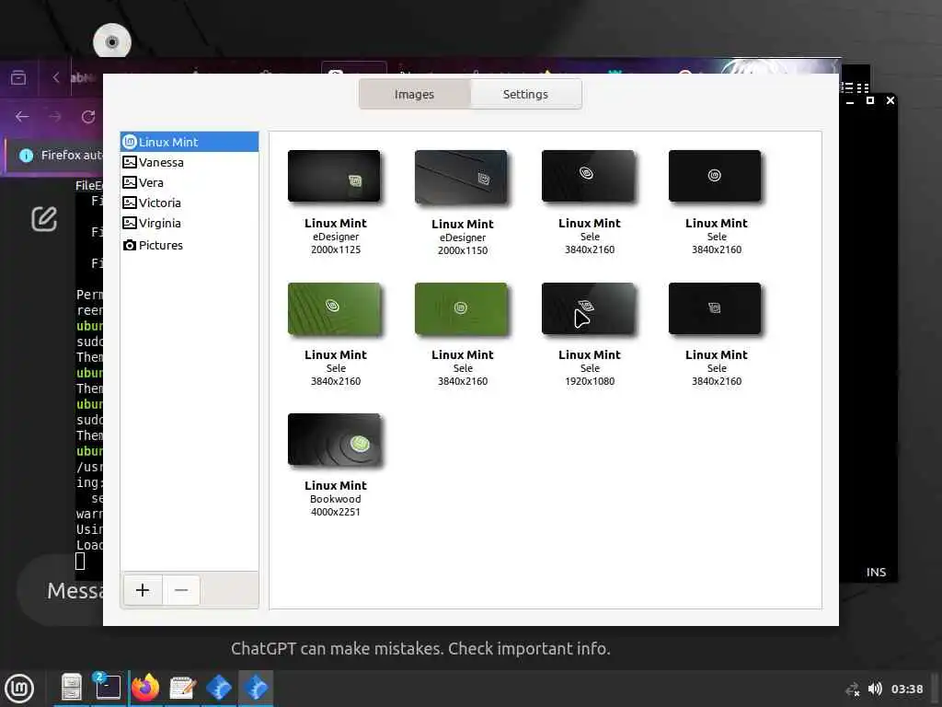
Task: Select the Virginia backgrounds category
Action: pyautogui.click(x=190, y=223)
